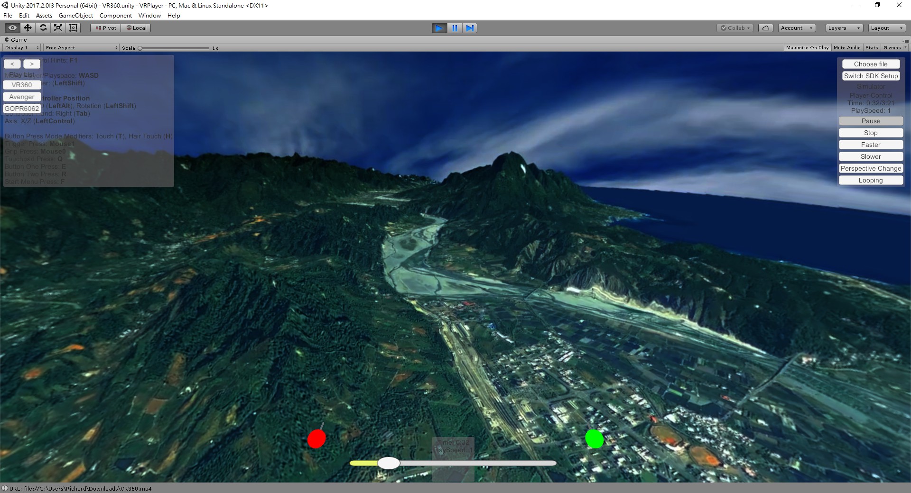Select the Move tool

[28, 28]
